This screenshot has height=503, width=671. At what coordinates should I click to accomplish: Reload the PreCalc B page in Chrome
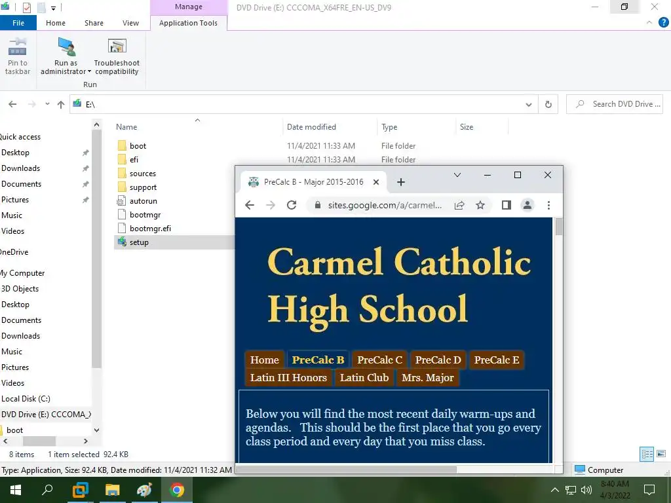(292, 205)
